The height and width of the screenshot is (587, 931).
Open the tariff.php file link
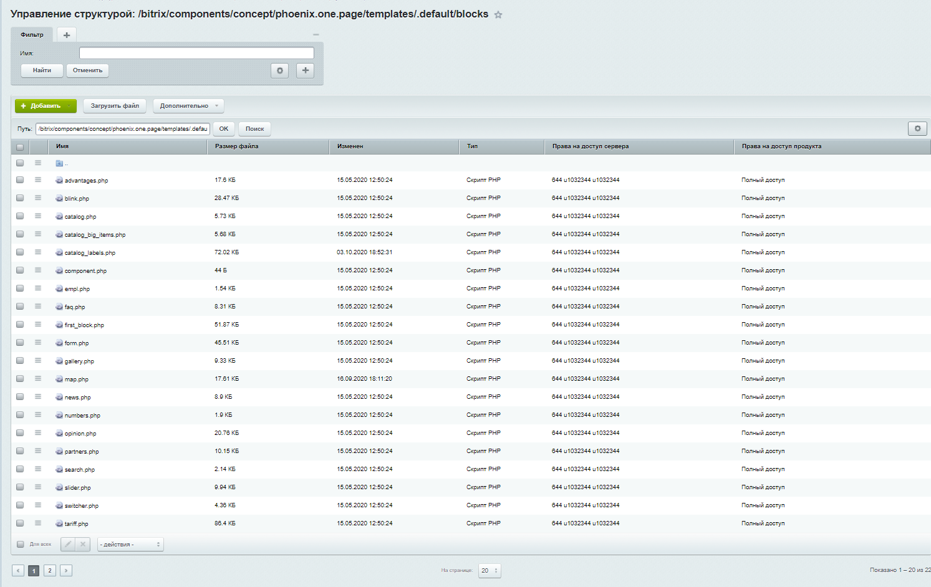click(76, 524)
